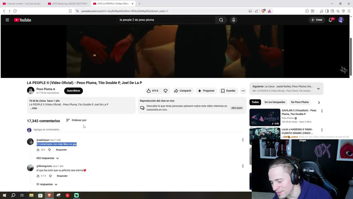Open the Ordenar por sort dropdown
Viewport: 353px width, 199px height.
click(76, 120)
